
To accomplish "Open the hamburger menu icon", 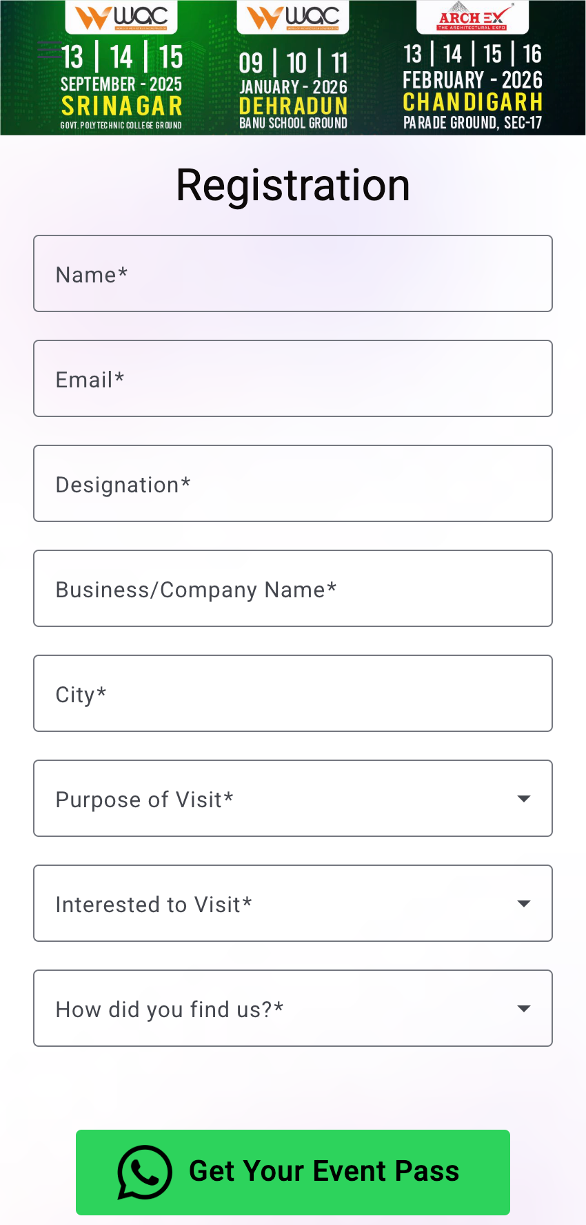I will click(50, 48).
